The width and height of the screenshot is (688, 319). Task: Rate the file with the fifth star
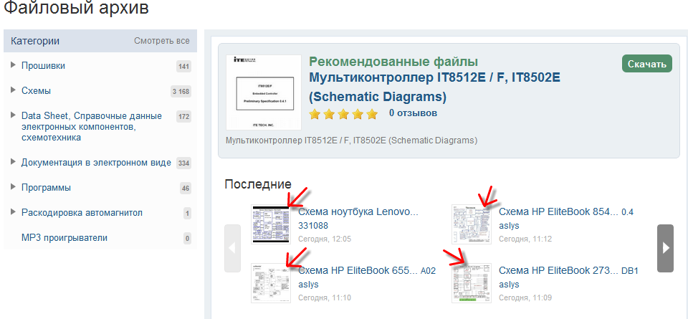tap(371, 114)
